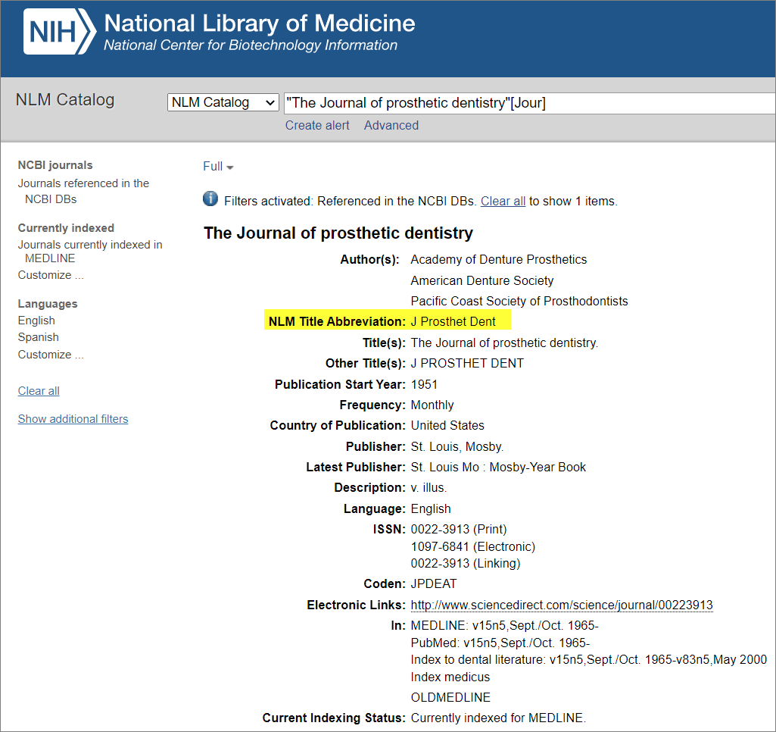
Task: Click National Library of Medicine header title
Action: tap(260, 23)
